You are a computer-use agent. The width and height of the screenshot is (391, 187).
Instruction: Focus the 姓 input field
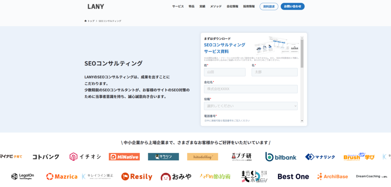pos(225,72)
